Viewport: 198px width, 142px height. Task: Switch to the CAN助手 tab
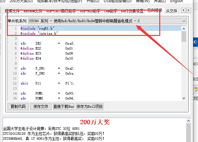pyautogui.click(x=111, y=11)
